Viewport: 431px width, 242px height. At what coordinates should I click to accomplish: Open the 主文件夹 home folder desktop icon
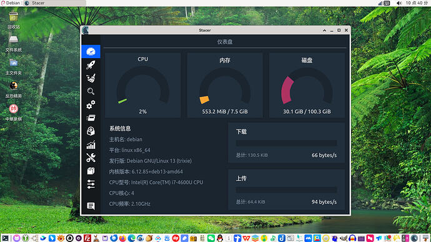pos(14,67)
